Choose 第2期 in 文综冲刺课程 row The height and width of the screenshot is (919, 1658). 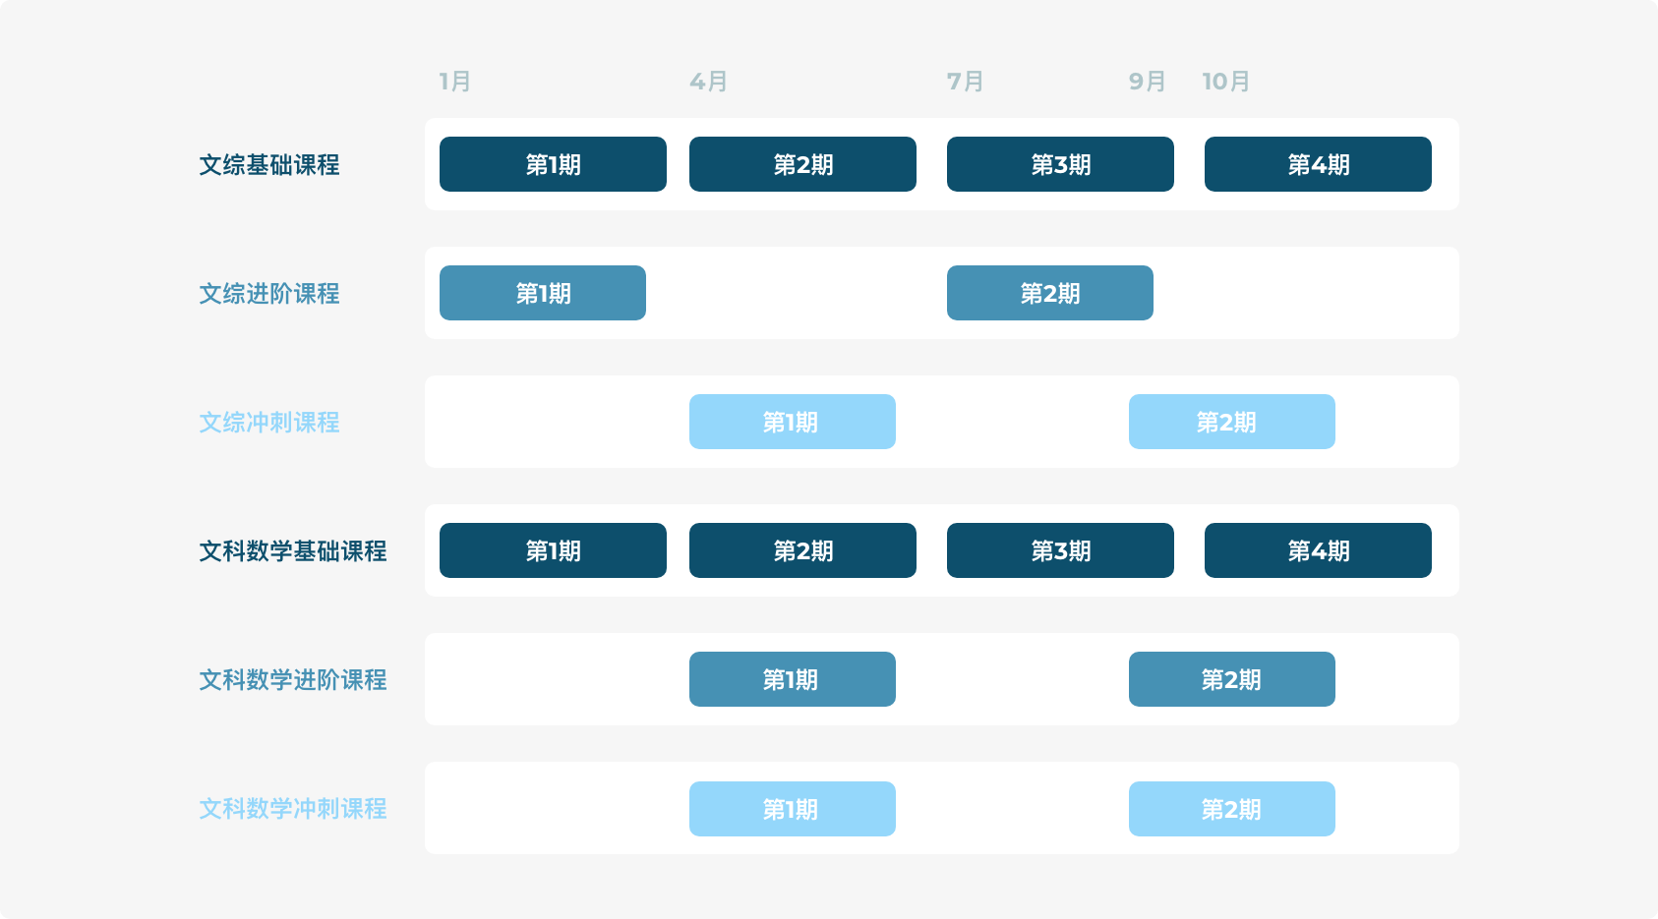(1232, 422)
